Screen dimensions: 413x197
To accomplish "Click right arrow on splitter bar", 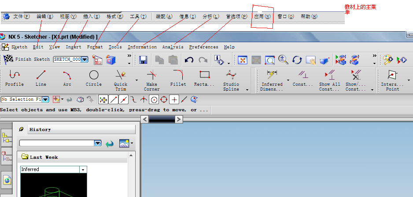I will point(179,120).
